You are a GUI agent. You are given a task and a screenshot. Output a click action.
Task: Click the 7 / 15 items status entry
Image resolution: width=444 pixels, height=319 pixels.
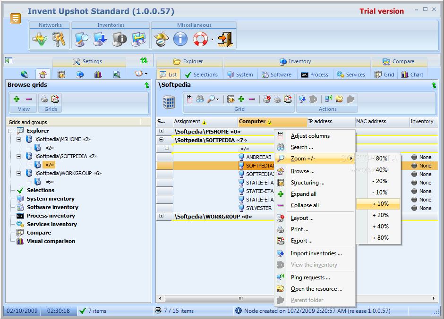point(179,311)
